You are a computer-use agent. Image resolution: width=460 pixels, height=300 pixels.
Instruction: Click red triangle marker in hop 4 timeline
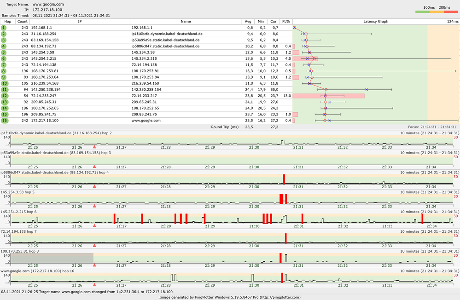point(94,186)
